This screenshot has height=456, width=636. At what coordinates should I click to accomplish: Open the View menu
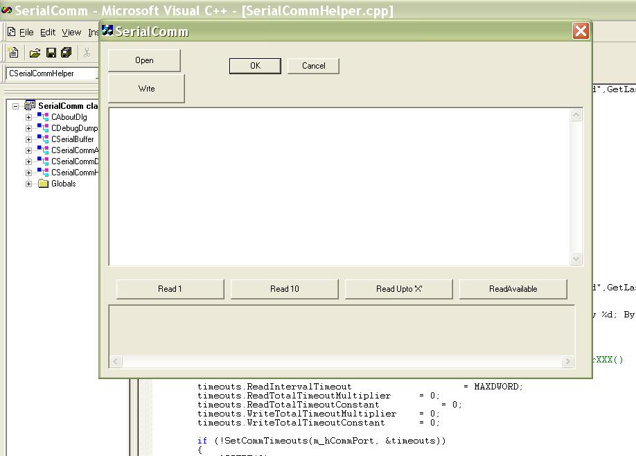pos(71,33)
